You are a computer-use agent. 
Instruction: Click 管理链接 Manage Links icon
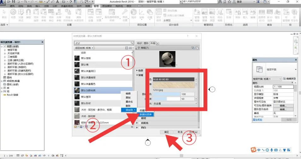click(197, 15)
